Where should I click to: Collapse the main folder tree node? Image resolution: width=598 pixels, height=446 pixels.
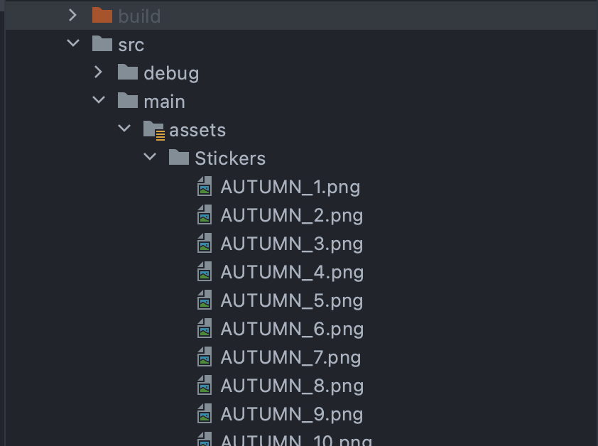click(98, 100)
